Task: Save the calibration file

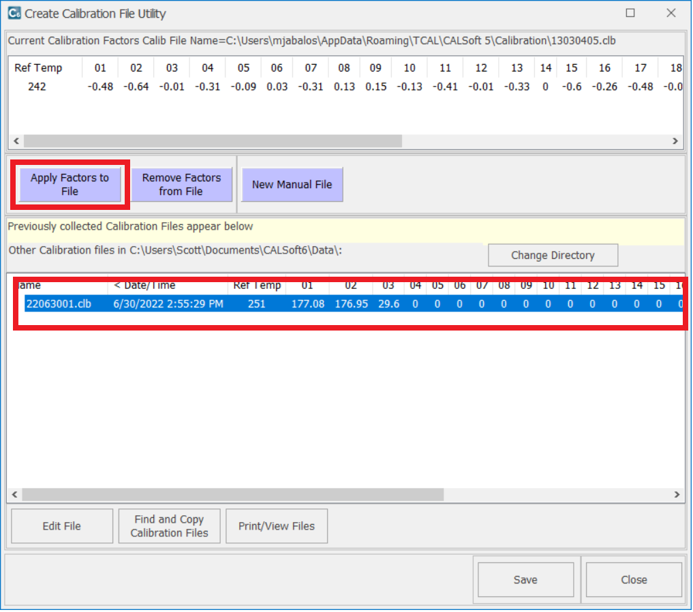Action: pyautogui.click(x=525, y=579)
